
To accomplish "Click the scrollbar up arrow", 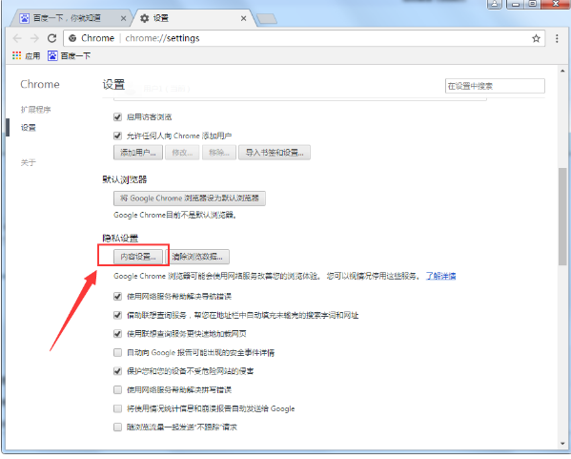I will [x=563, y=71].
